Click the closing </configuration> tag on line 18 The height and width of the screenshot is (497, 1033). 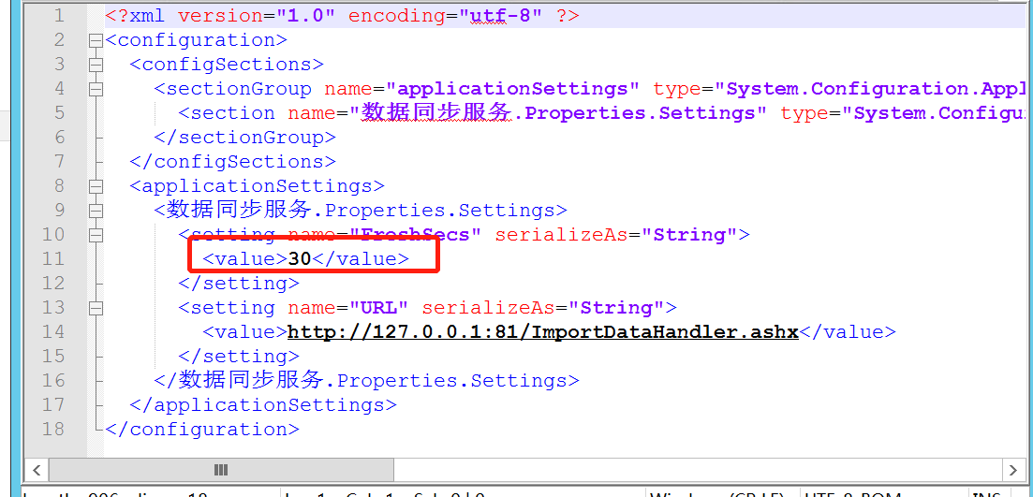coord(202,430)
